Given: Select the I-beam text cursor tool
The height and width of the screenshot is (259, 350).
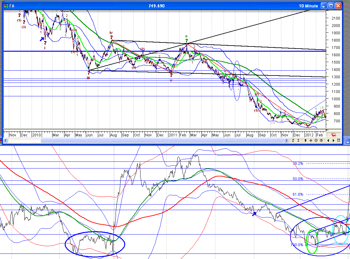Looking at the screenshot, I should tap(298, 140).
